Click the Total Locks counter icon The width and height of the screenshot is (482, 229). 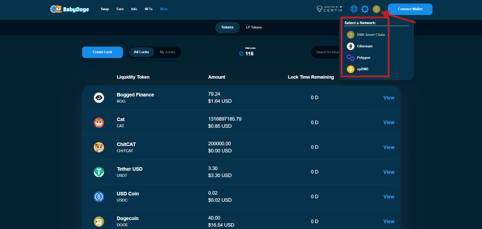coord(241,54)
